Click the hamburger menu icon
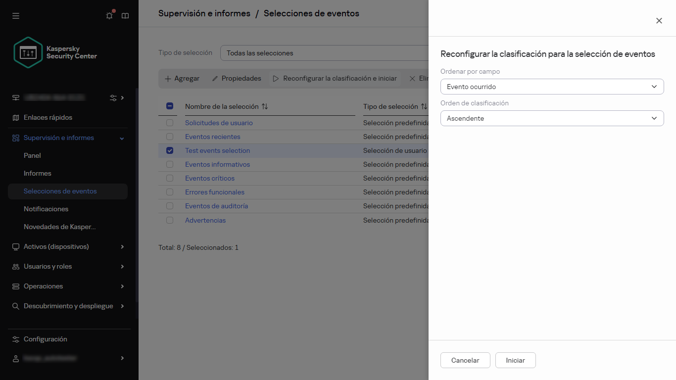 (16, 16)
